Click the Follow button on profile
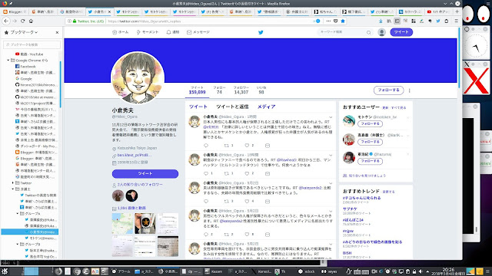This screenshot has height=276, width=492. point(388,90)
